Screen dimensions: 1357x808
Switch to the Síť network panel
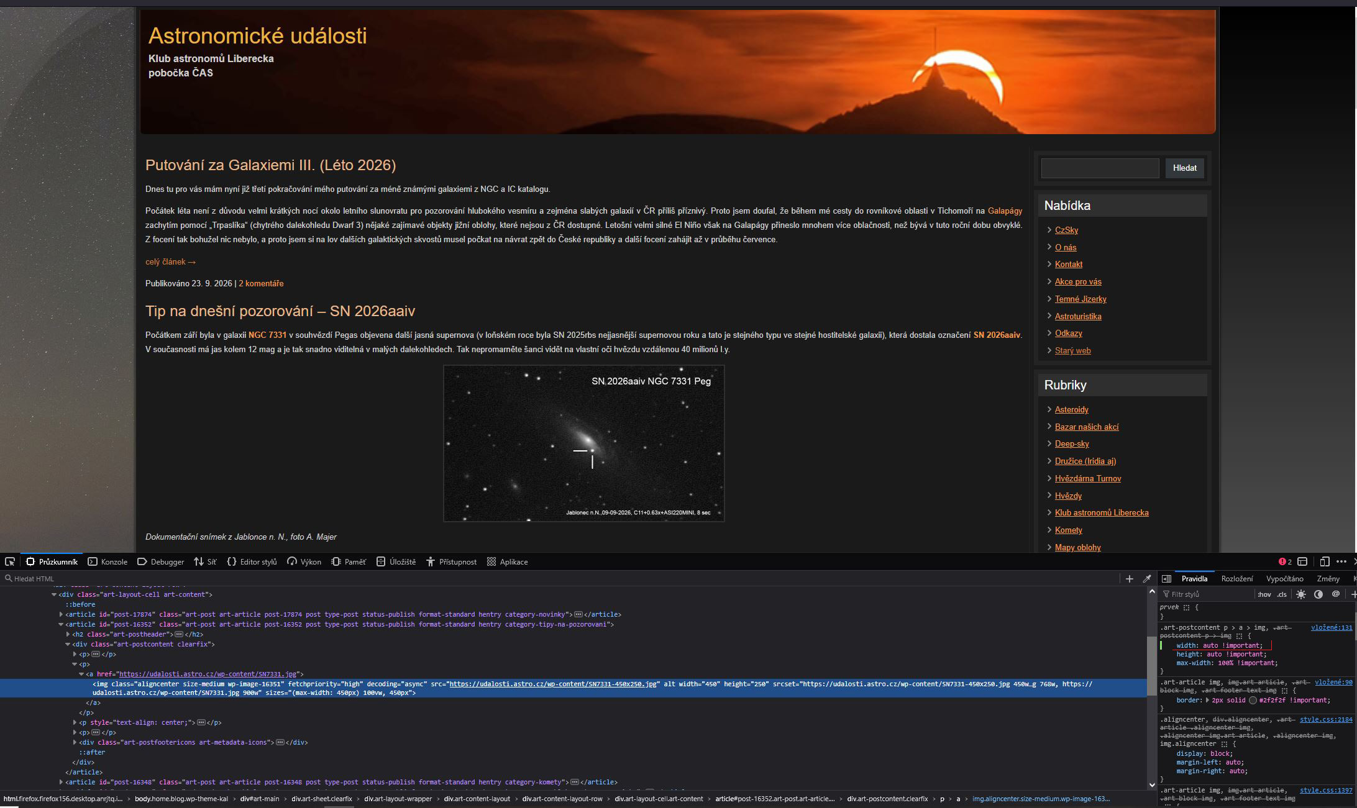[x=205, y=561]
